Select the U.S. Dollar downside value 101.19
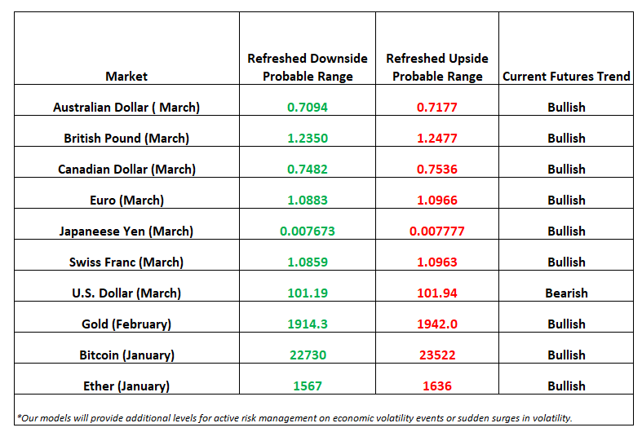 point(308,293)
